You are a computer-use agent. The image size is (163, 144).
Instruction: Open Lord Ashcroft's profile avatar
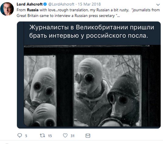(x=7, y=9)
